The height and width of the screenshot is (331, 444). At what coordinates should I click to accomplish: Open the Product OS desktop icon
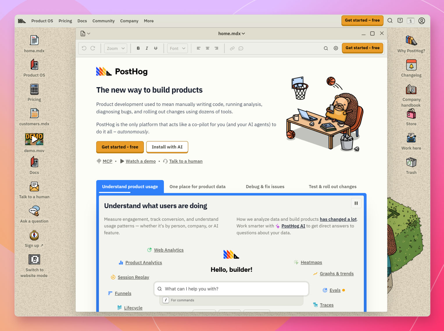(x=34, y=64)
